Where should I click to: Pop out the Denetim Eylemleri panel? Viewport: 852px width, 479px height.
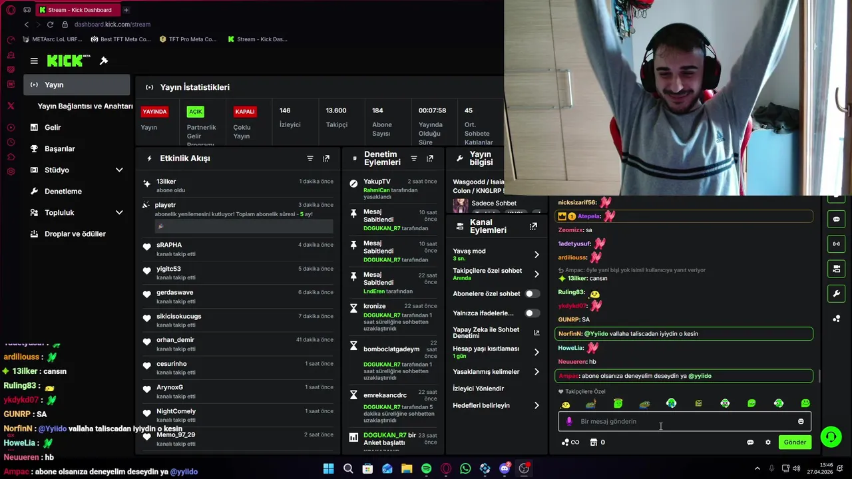pos(430,158)
